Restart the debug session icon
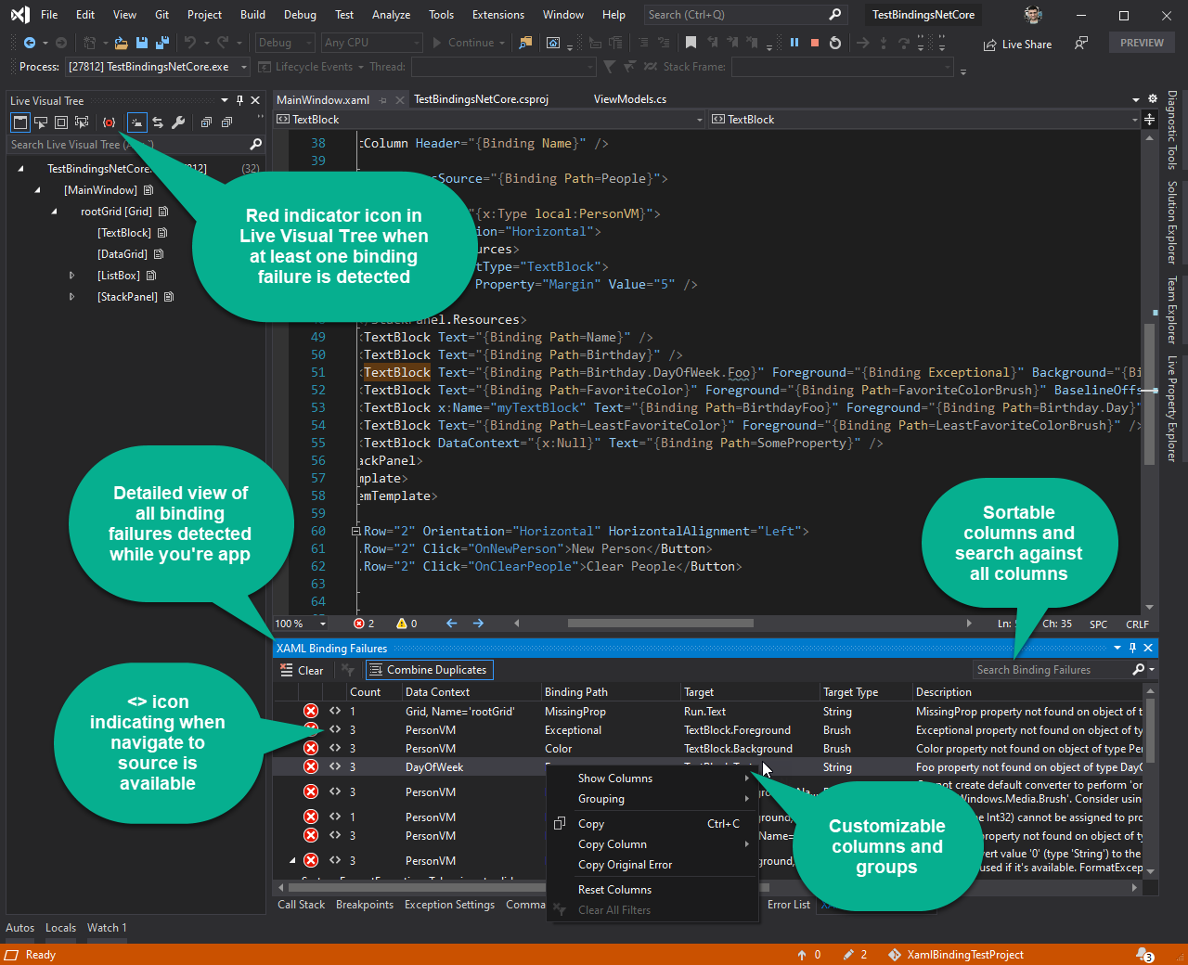Image resolution: width=1188 pixels, height=965 pixels. click(x=834, y=41)
